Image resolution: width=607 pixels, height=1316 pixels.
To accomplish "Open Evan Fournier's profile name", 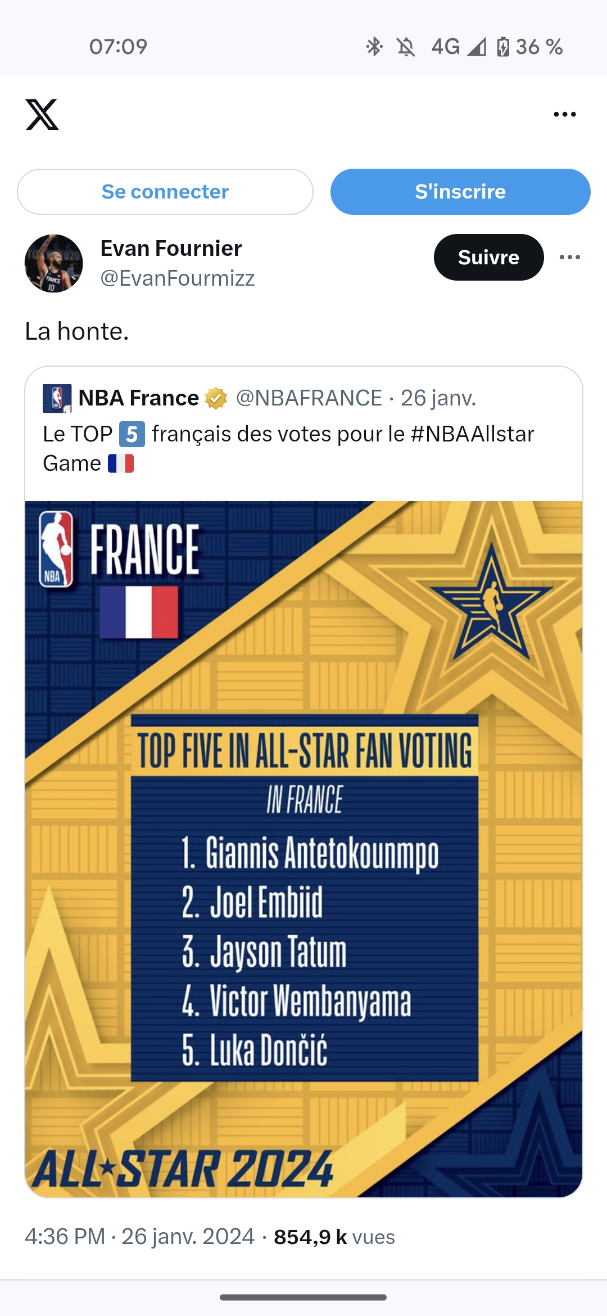I will [x=171, y=249].
